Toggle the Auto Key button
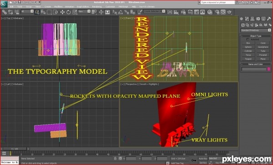 point(203,158)
